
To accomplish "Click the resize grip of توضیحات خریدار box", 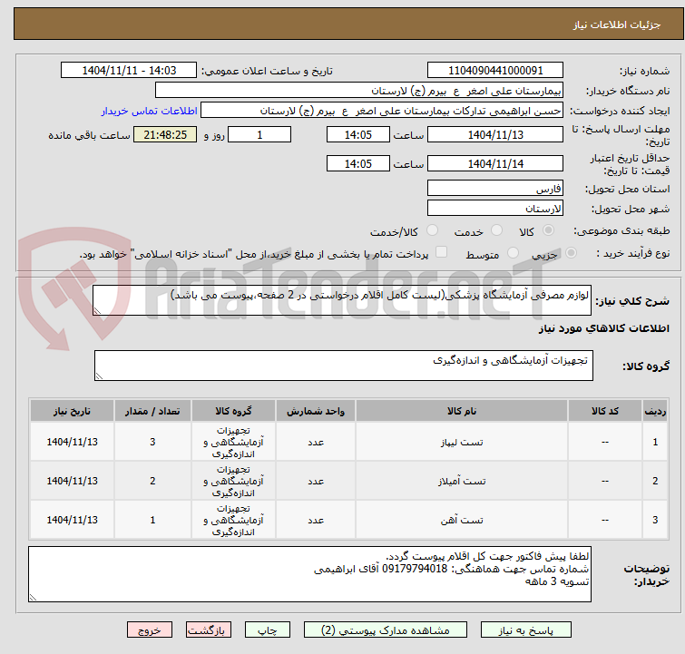I will click(33, 598).
